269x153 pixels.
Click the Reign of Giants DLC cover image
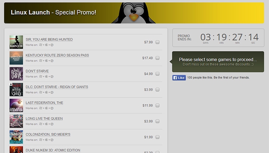click(x=16, y=90)
